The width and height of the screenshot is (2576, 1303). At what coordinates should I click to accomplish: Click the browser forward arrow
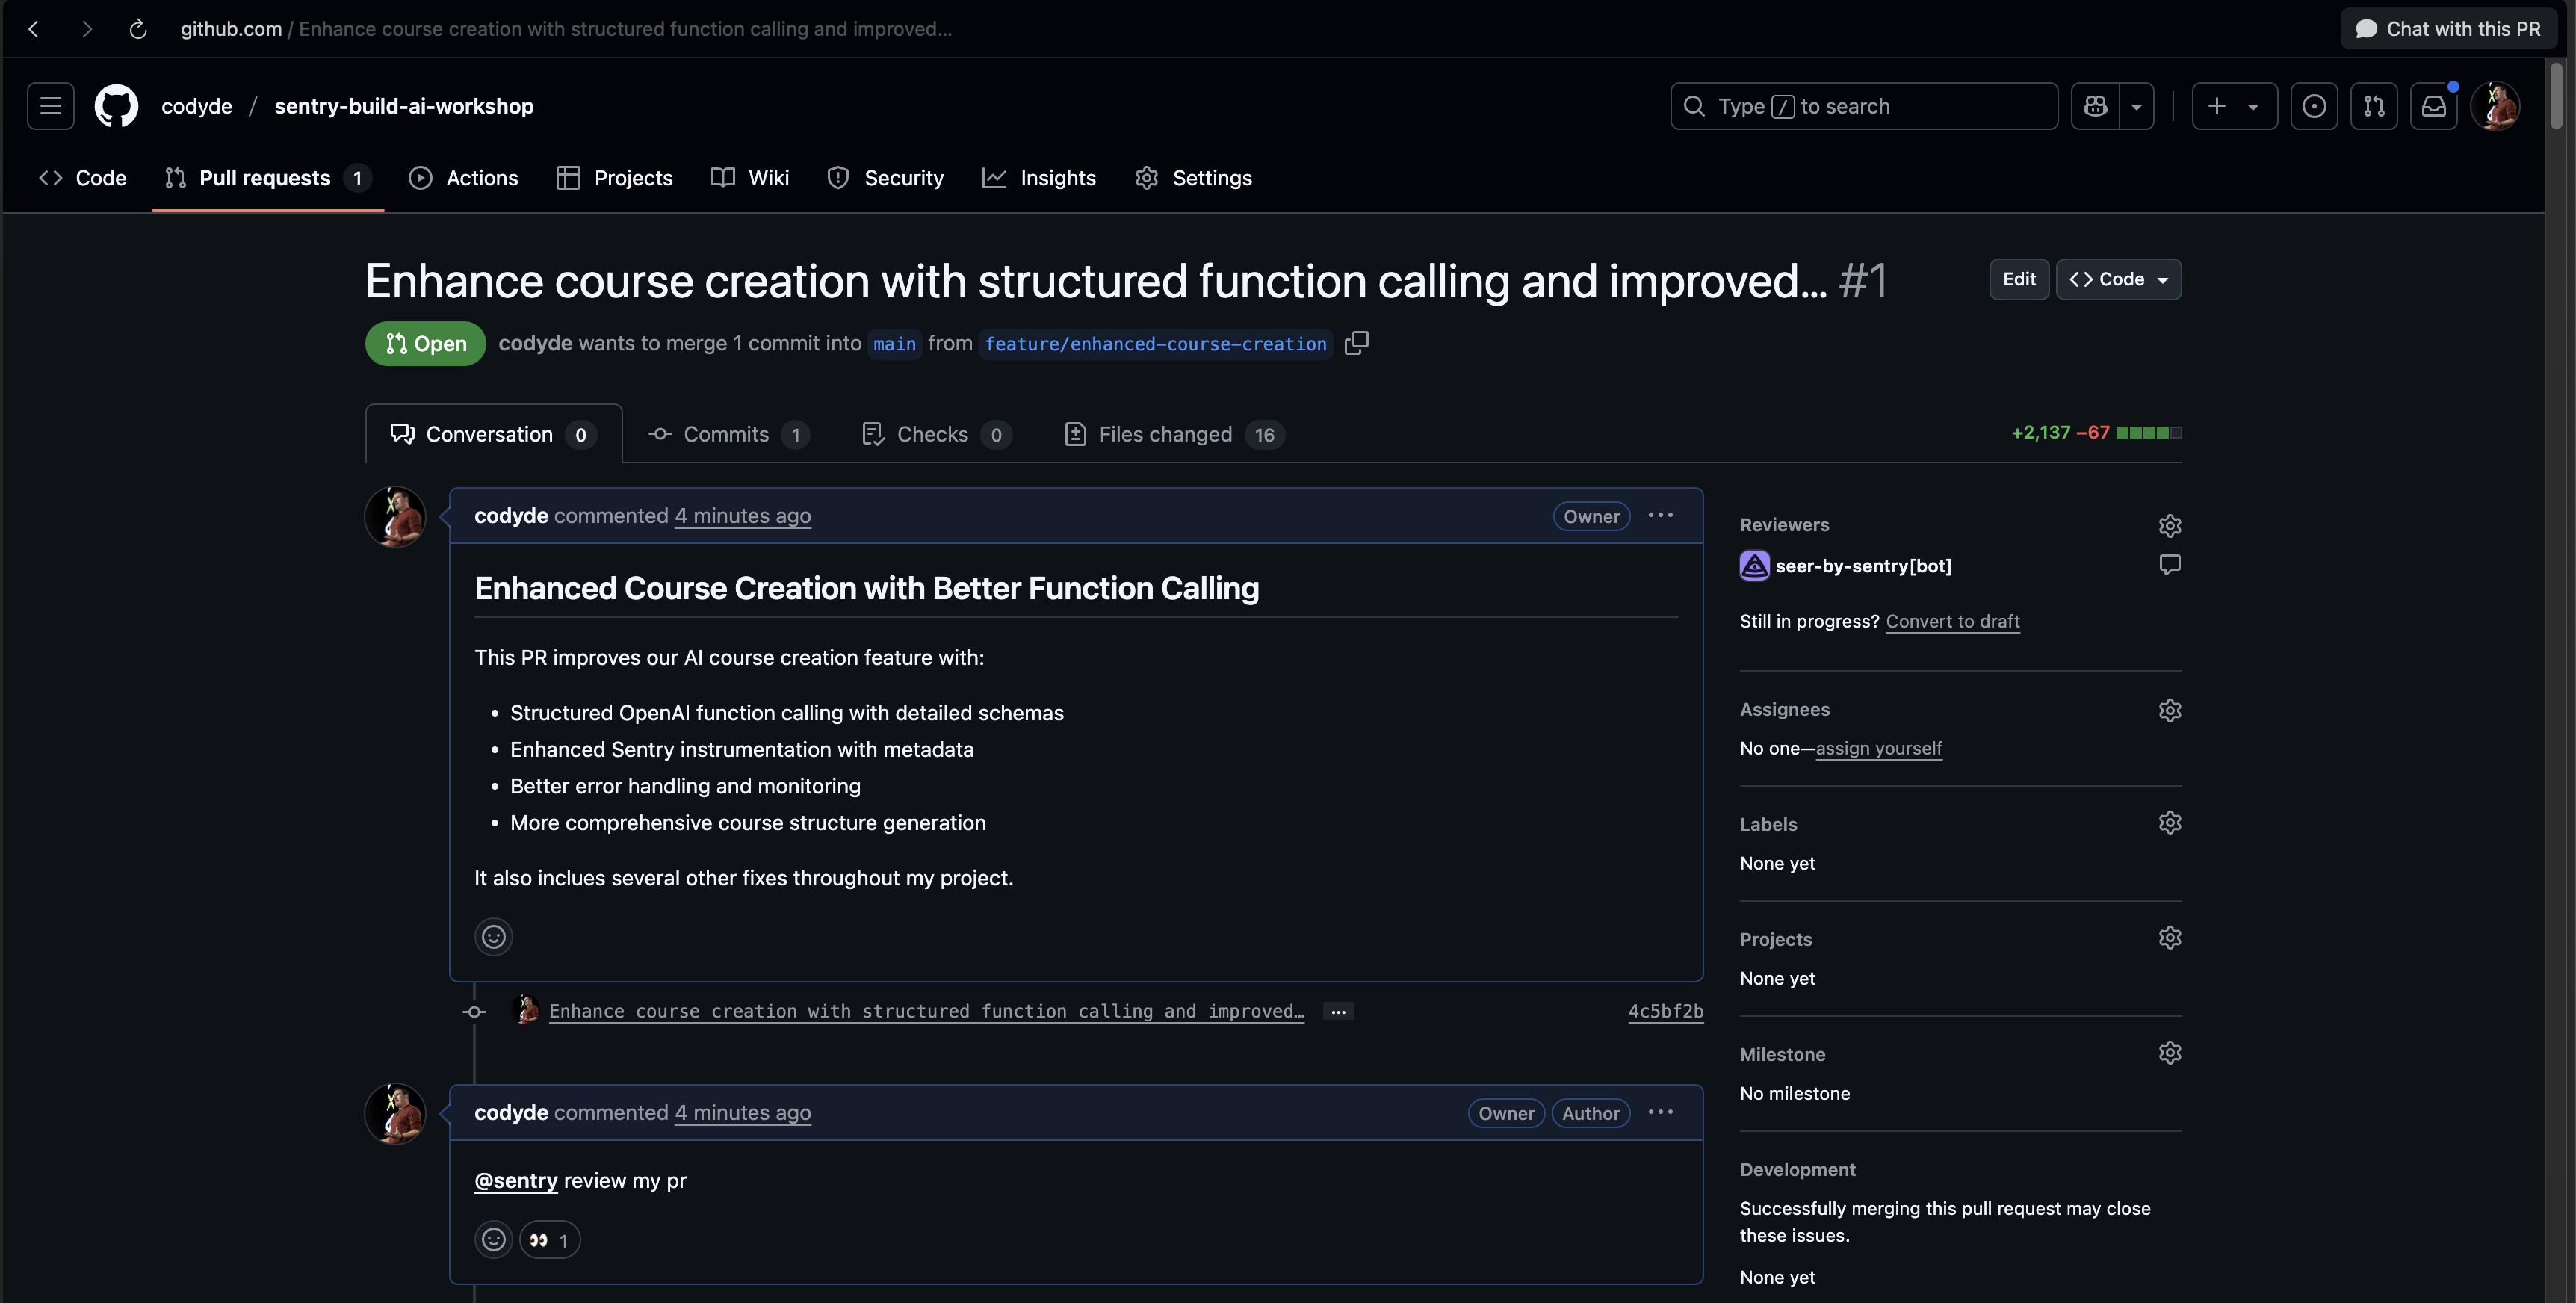[x=87, y=29]
